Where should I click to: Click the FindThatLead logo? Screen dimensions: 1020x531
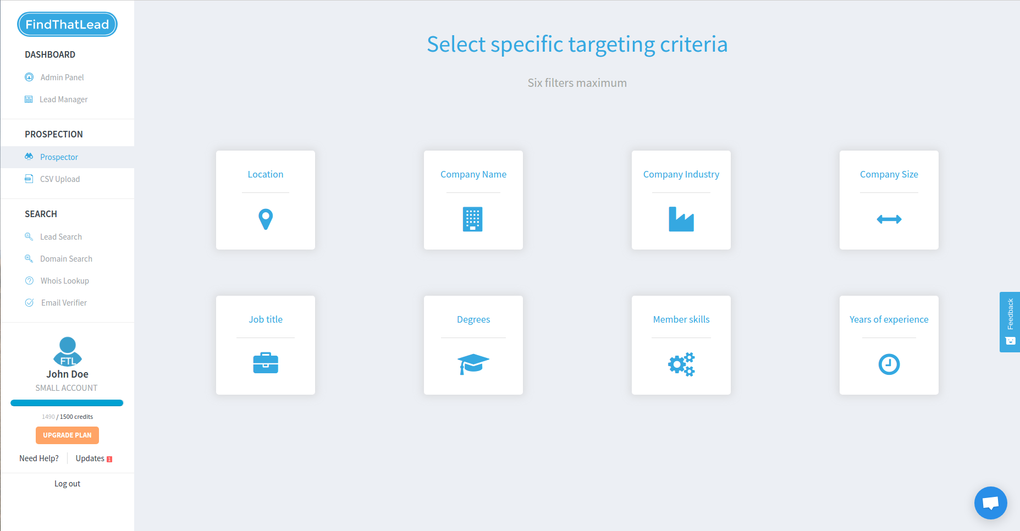point(67,25)
